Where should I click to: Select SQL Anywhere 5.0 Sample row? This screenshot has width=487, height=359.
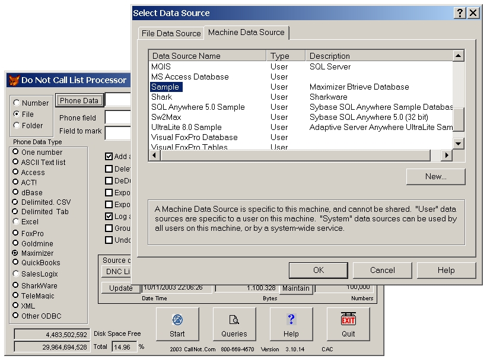tap(301, 107)
